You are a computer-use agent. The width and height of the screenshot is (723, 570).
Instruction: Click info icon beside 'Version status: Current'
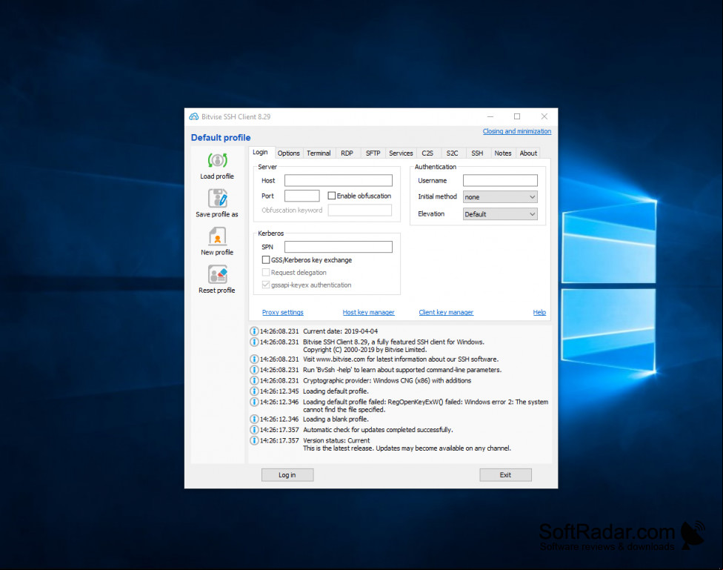click(x=254, y=441)
